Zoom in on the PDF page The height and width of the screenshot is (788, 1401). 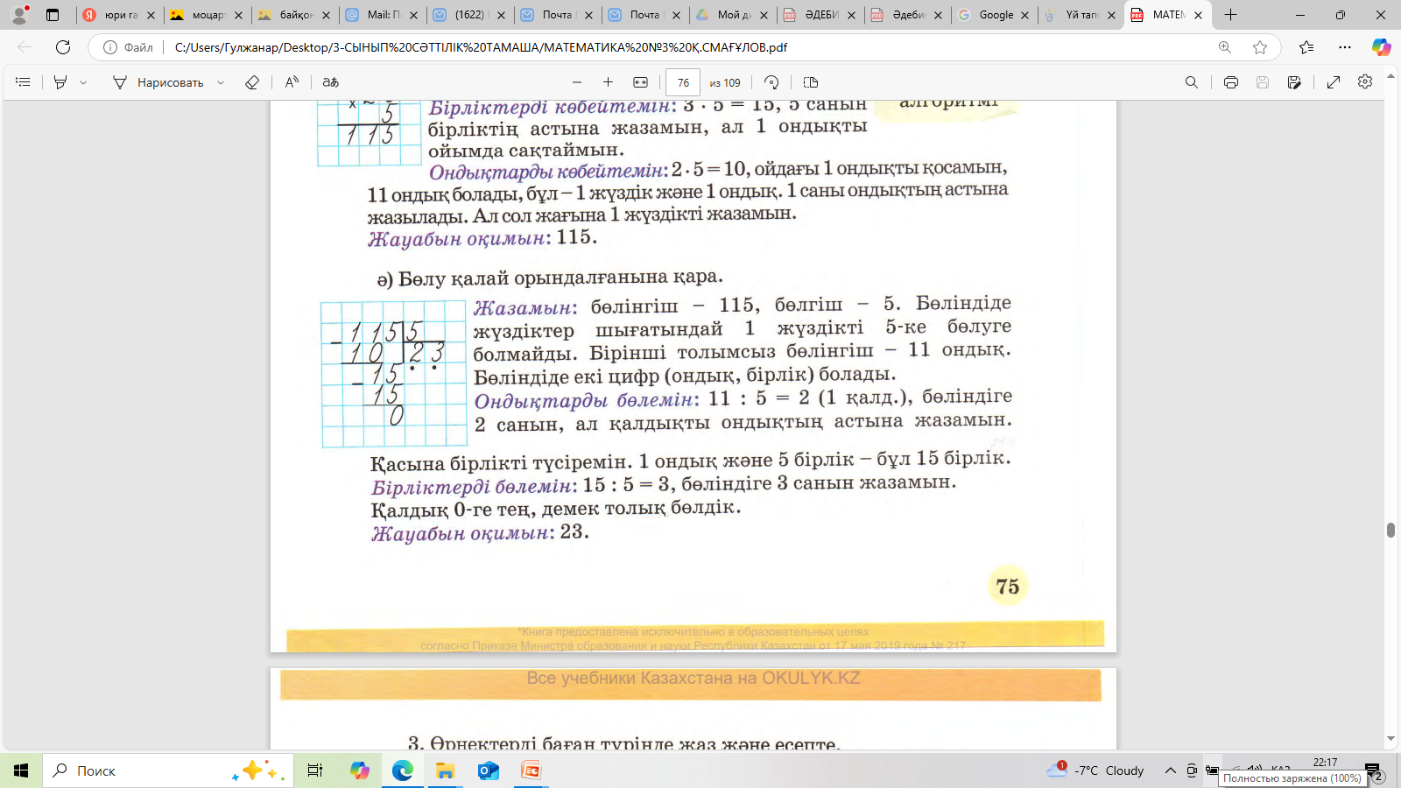pos(608,82)
